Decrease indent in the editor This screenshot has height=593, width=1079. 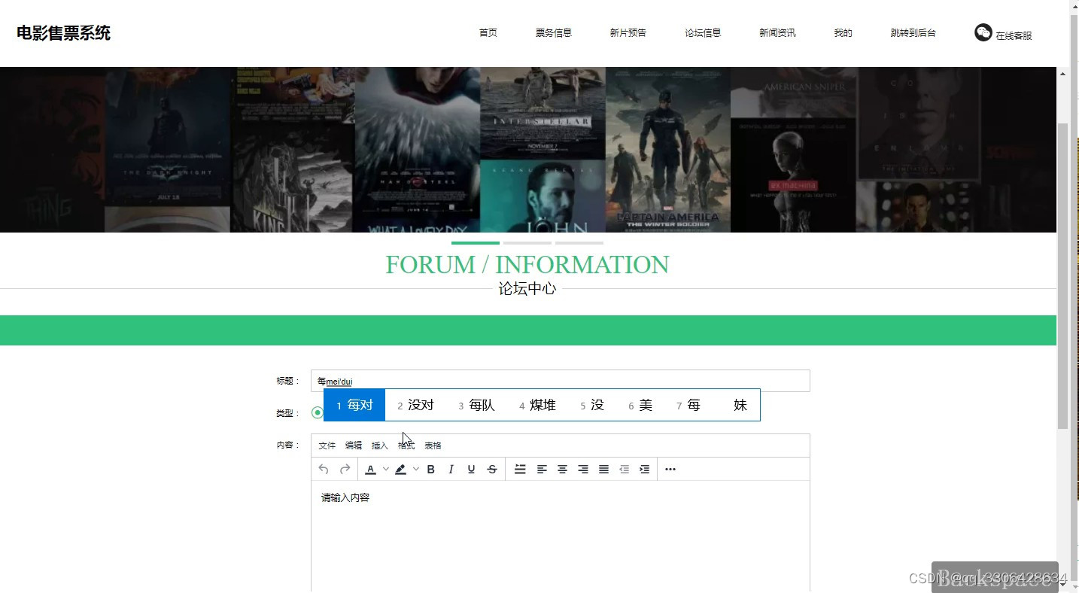[x=624, y=469]
